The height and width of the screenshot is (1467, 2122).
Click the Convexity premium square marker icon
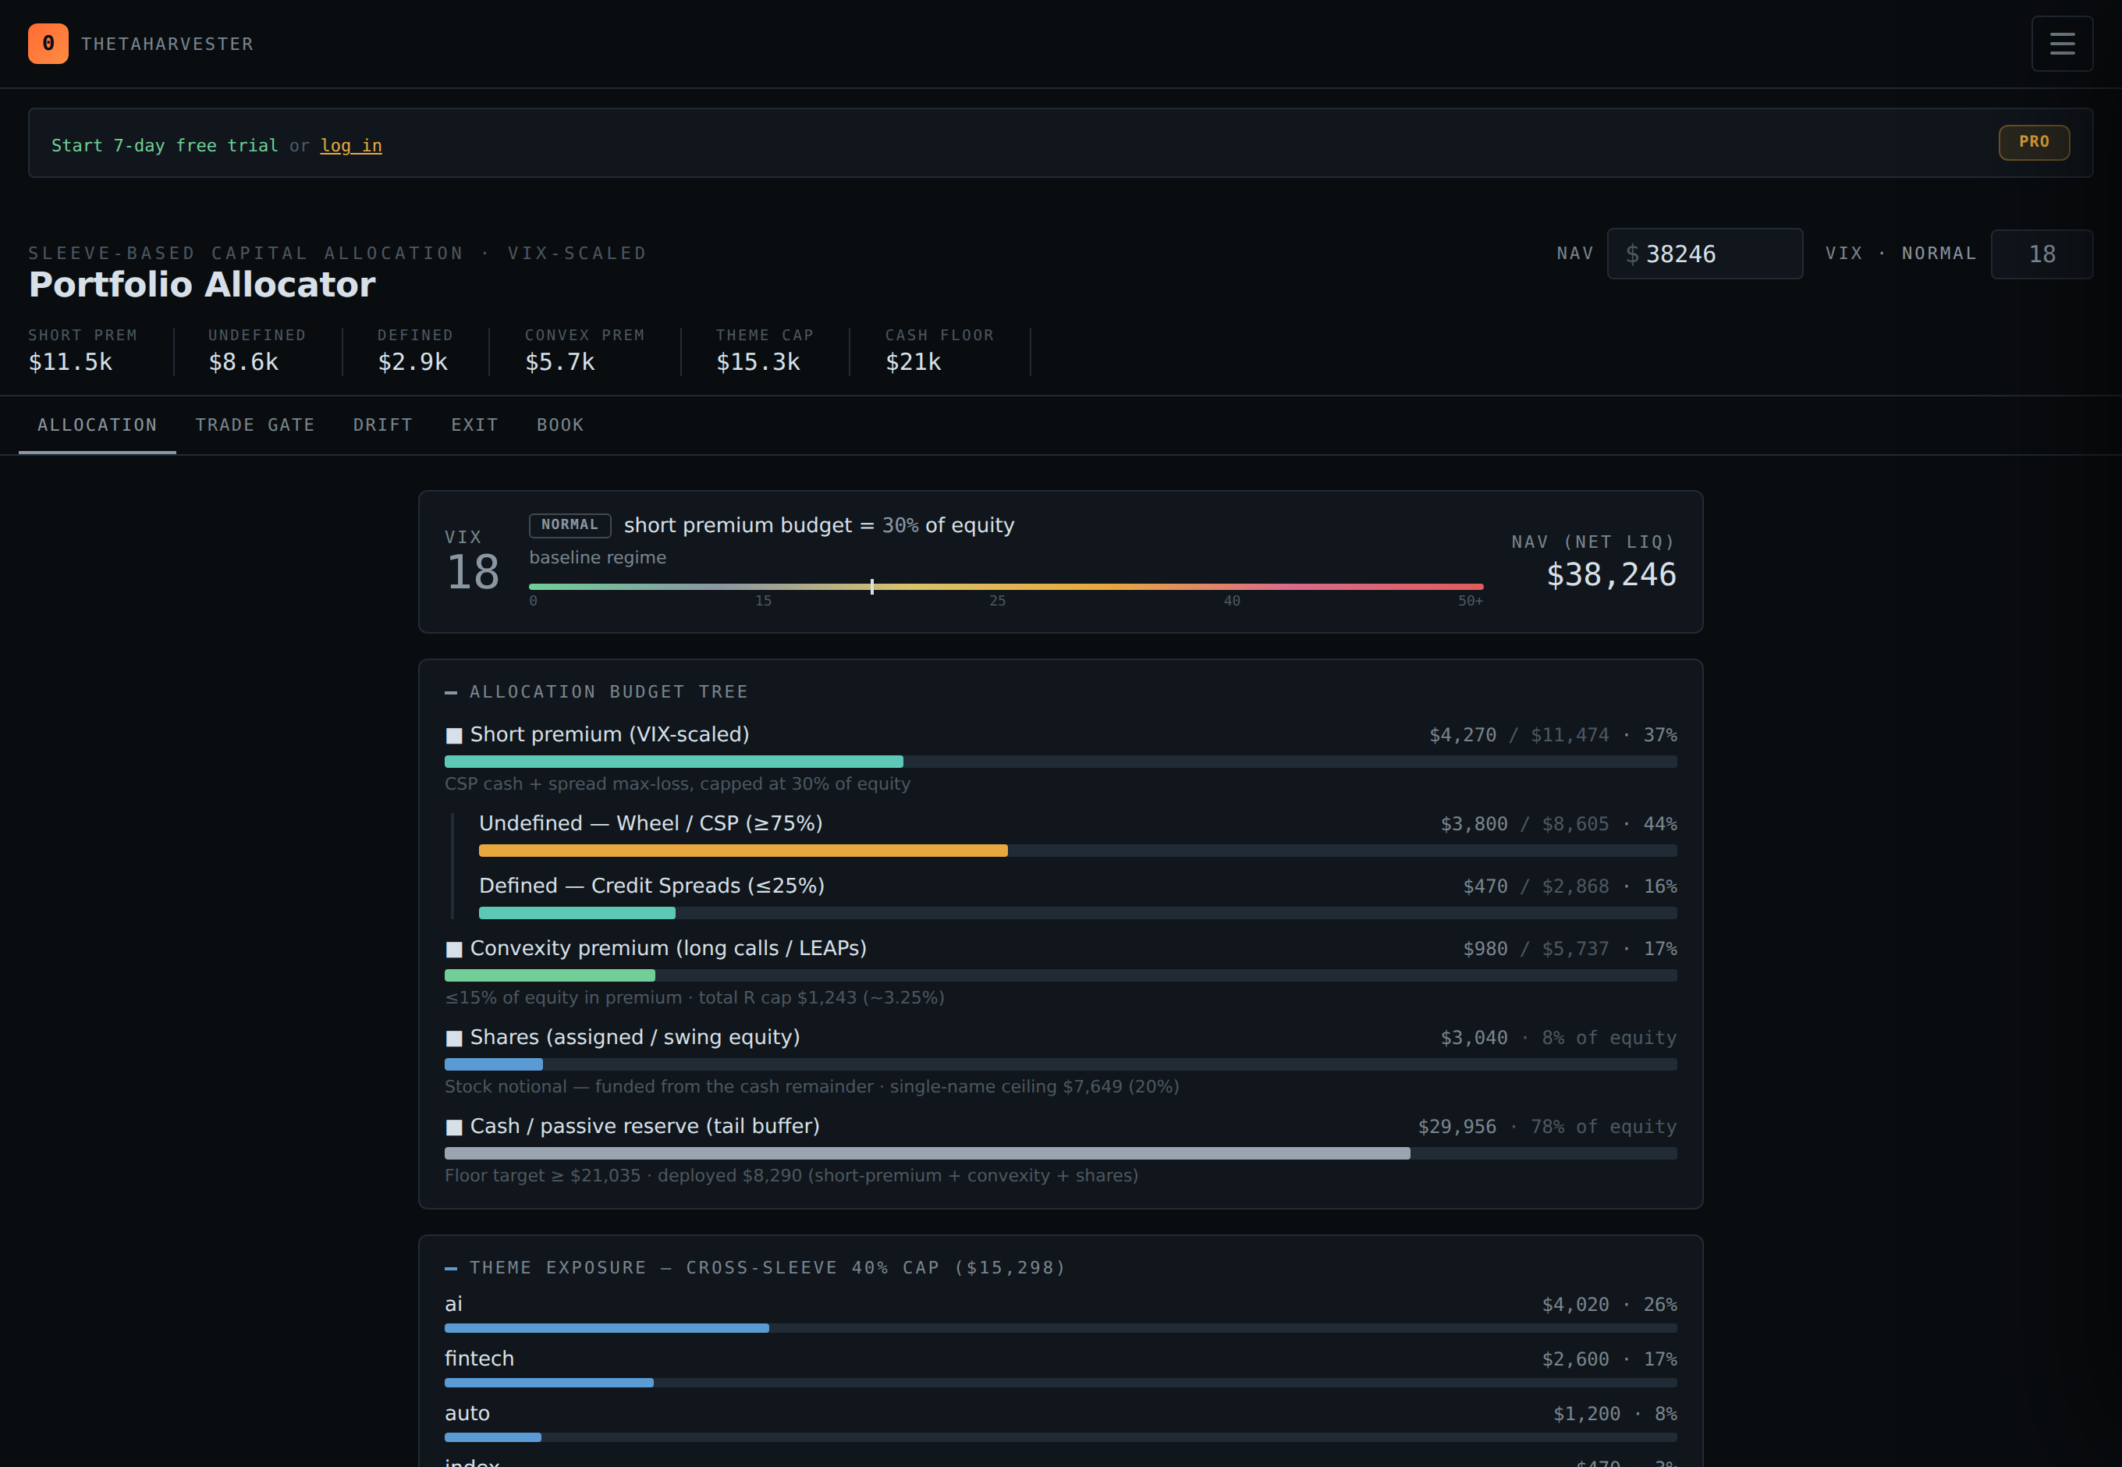point(454,949)
